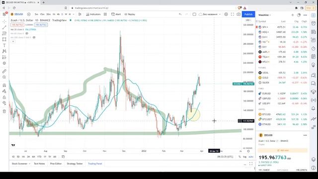318x179 pixels.
Task: Toggle visibility of second MA indicator
Action: (x=27, y=33)
